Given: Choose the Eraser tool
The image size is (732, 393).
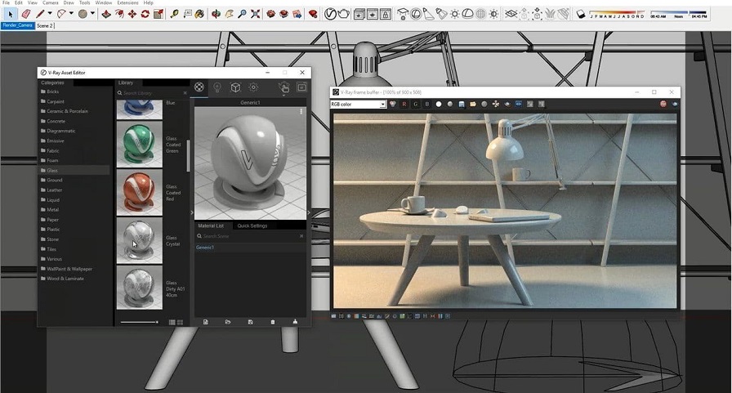Looking at the screenshot, I should 26,14.
